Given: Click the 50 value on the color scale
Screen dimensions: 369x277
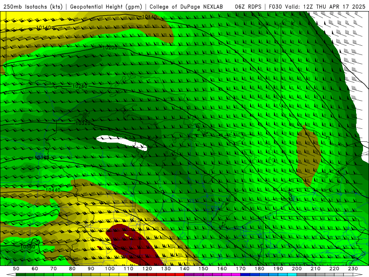Looking at the screenshot, I should click(x=16, y=269).
